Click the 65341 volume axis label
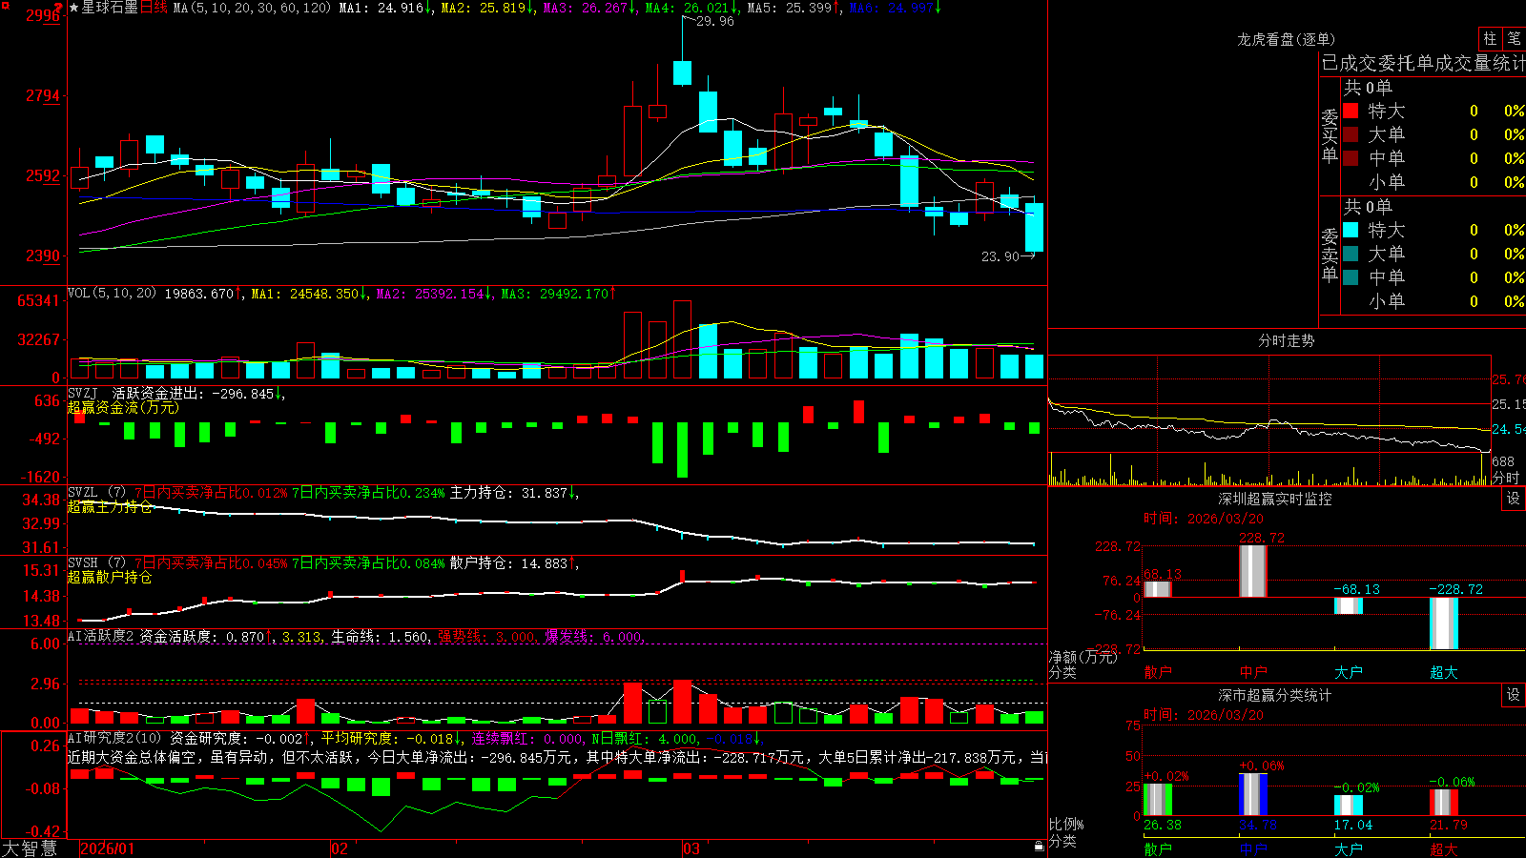This screenshot has height=858, width=1526. tap(38, 300)
